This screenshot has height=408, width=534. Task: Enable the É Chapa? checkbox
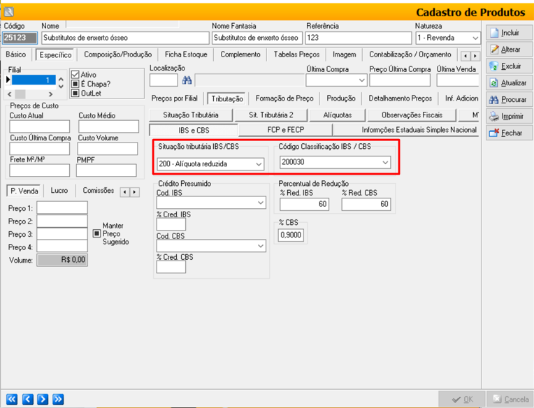pos(75,84)
